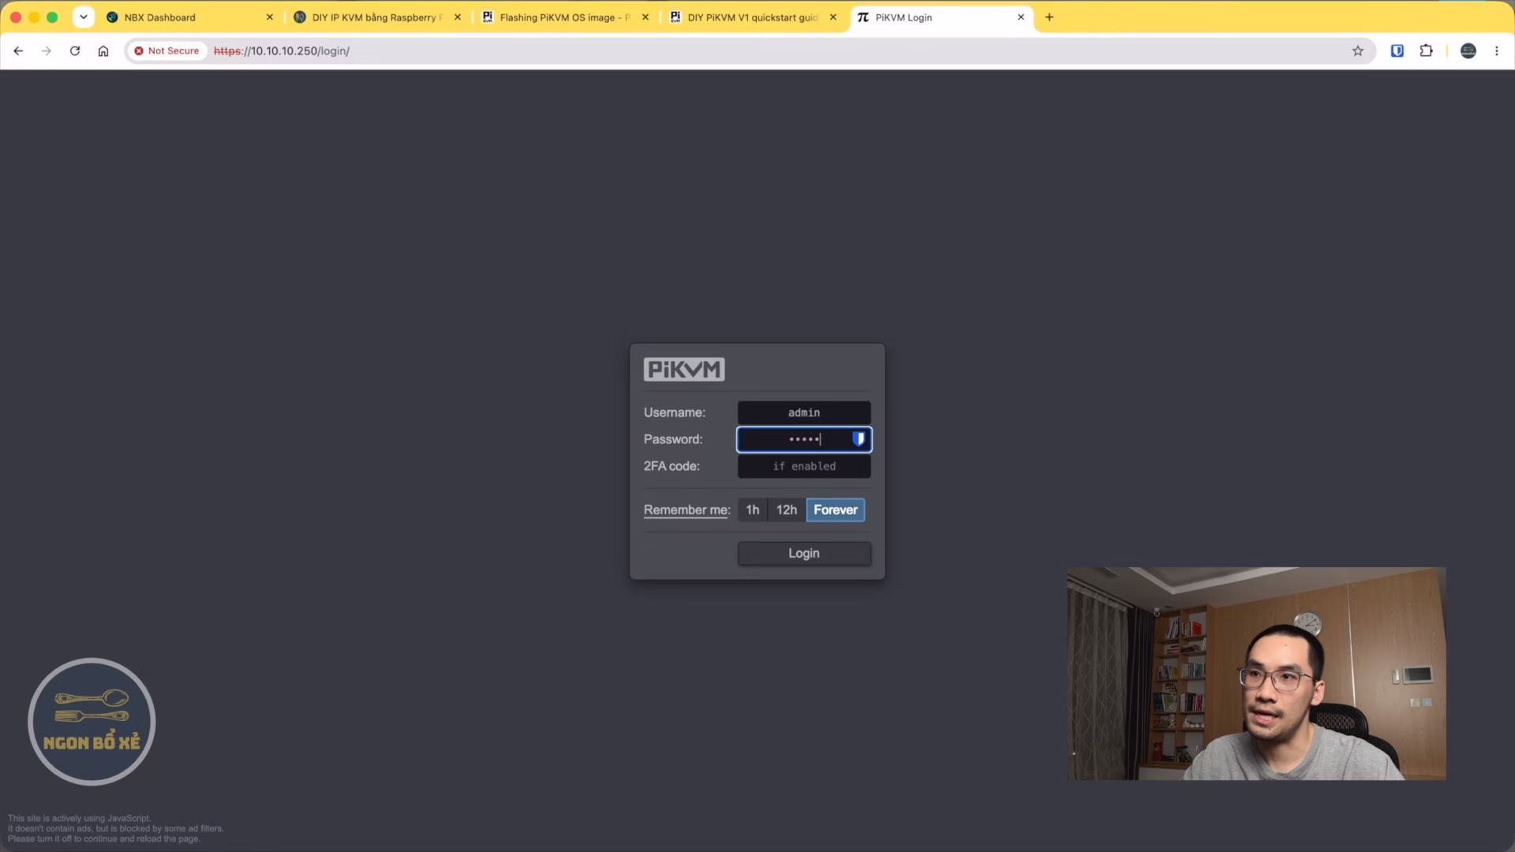Navigate back with the arrow icon
The image size is (1515, 852).
18,50
